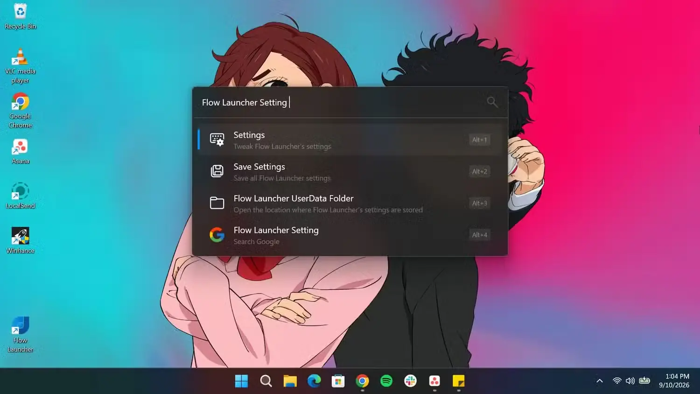Image resolution: width=700 pixels, height=394 pixels.
Task: Open taskbar Search
Action: coord(266,381)
